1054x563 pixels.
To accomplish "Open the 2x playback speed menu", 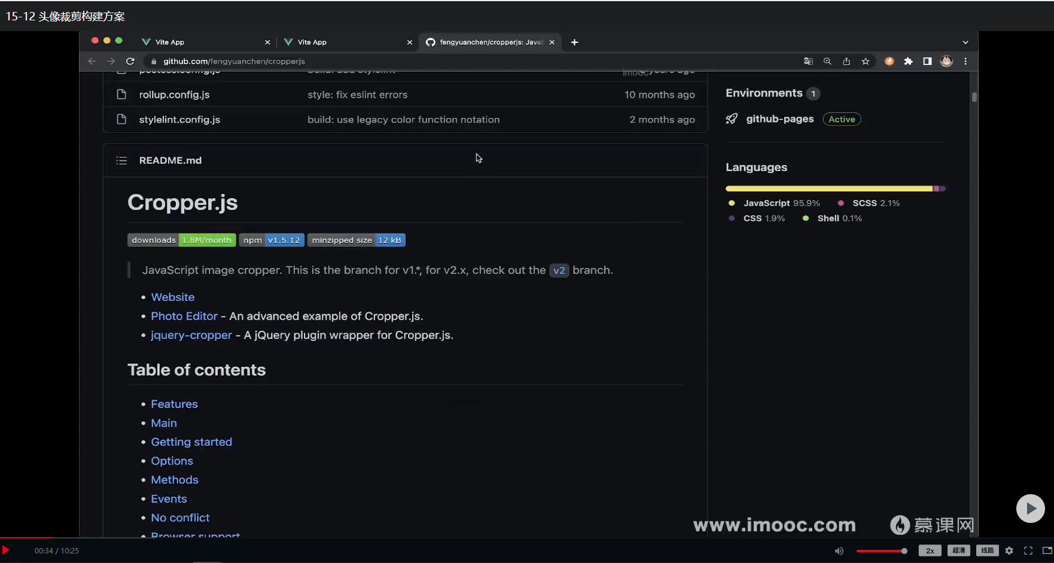I will pos(930,550).
